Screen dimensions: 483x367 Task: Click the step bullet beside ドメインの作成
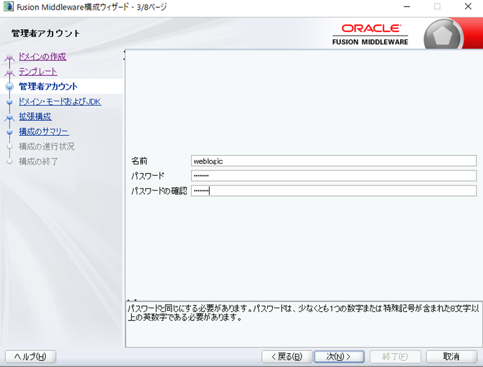click(x=9, y=58)
